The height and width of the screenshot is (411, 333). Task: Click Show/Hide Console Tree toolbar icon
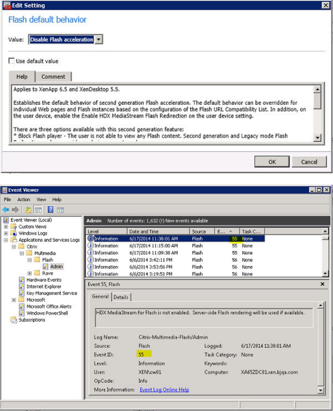[x=38, y=210]
